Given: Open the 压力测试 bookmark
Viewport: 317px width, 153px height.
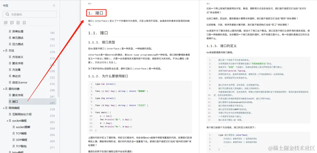Looking at the screenshot, I should tap(18, 44).
